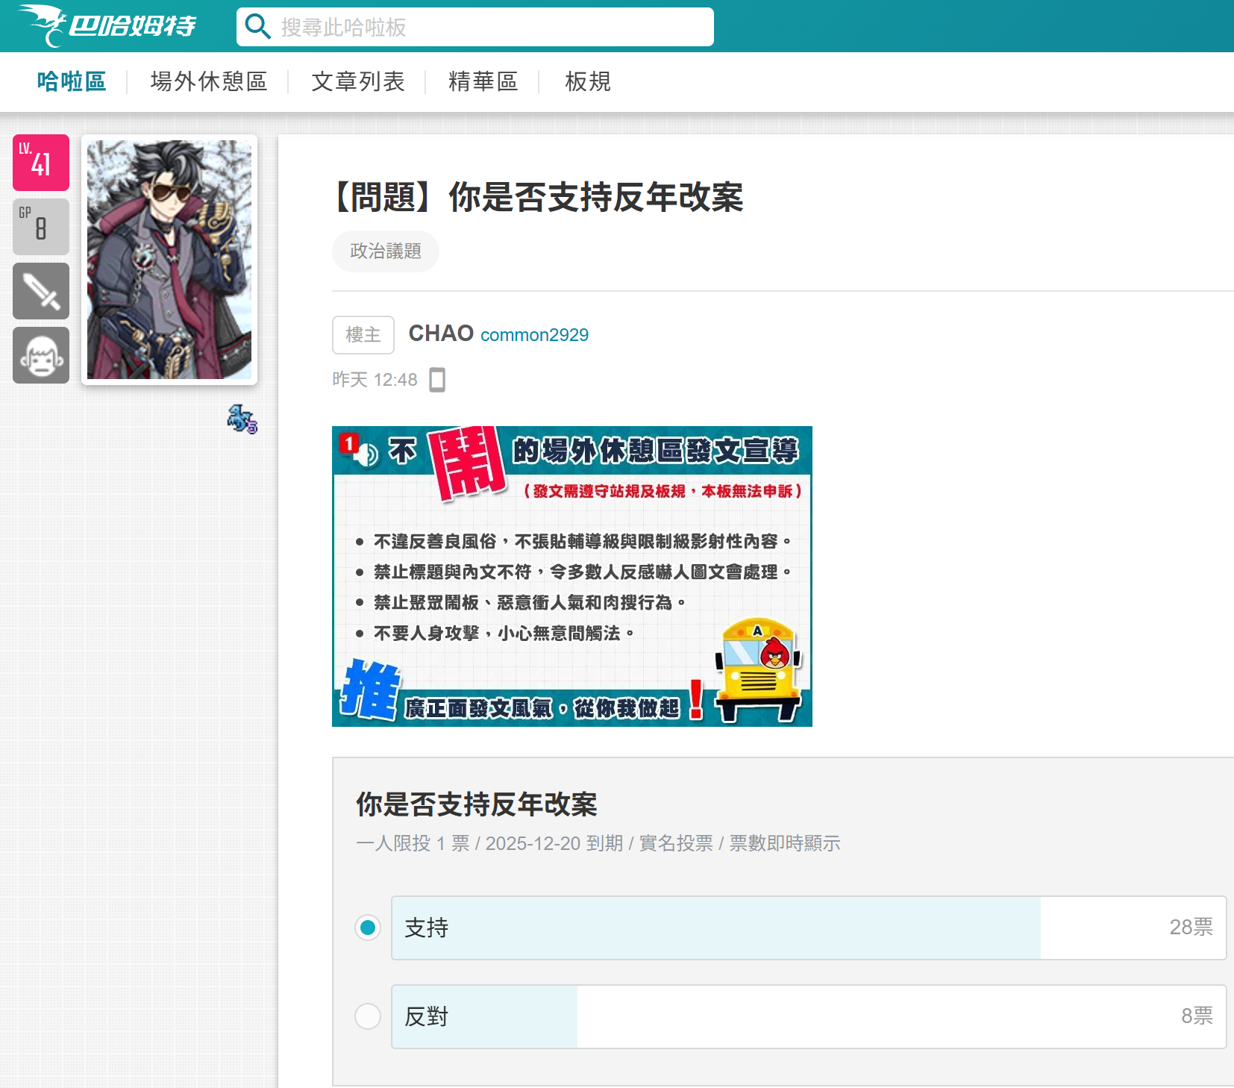Click the 樓主 label button
Image resolution: width=1234 pixels, height=1088 pixels.
pyautogui.click(x=363, y=335)
